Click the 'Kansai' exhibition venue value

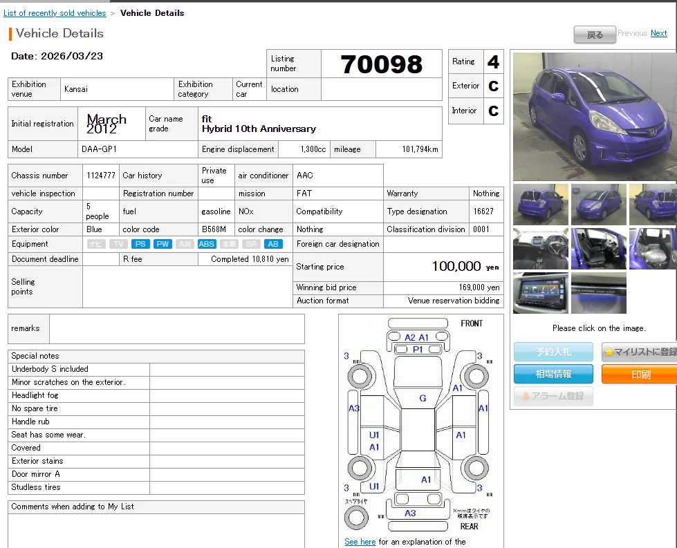[x=76, y=89]
